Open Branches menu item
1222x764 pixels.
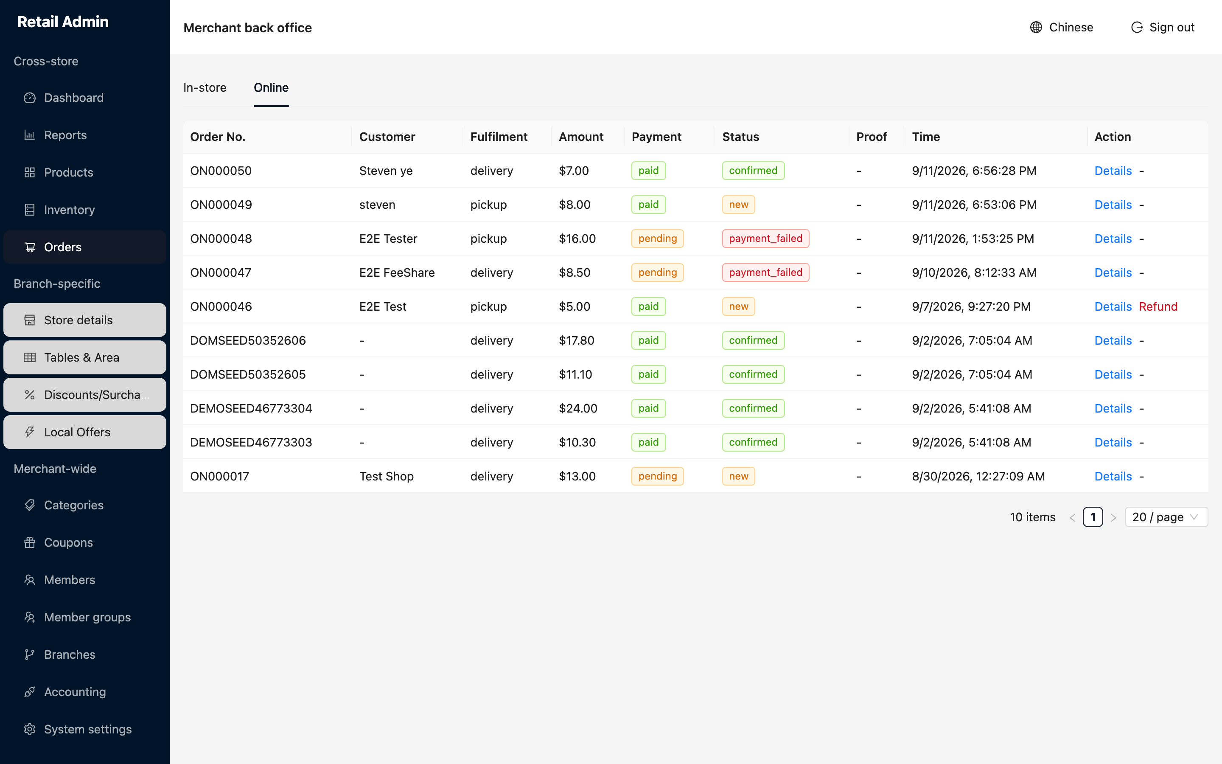coord(85,654)
